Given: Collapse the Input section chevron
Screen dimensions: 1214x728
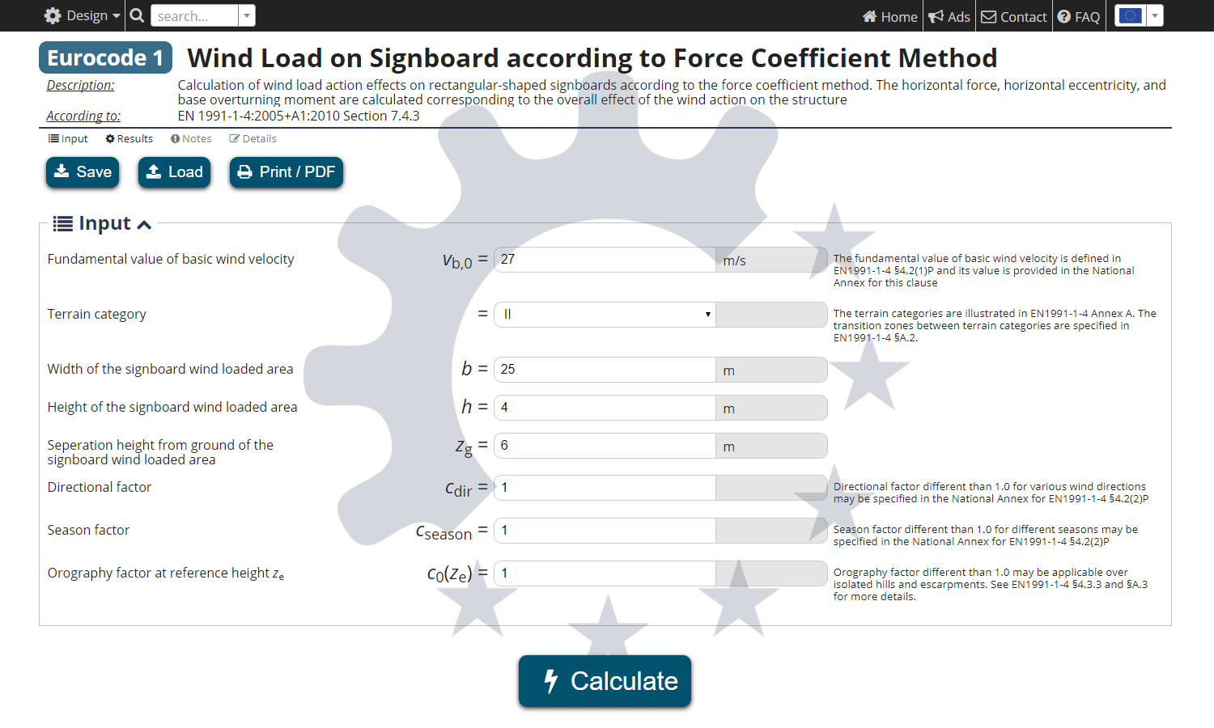Looking at the screenshot, I should point(144,225).
